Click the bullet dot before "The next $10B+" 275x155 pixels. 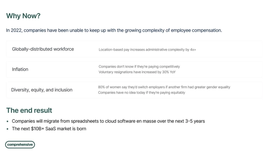[8, 129]
